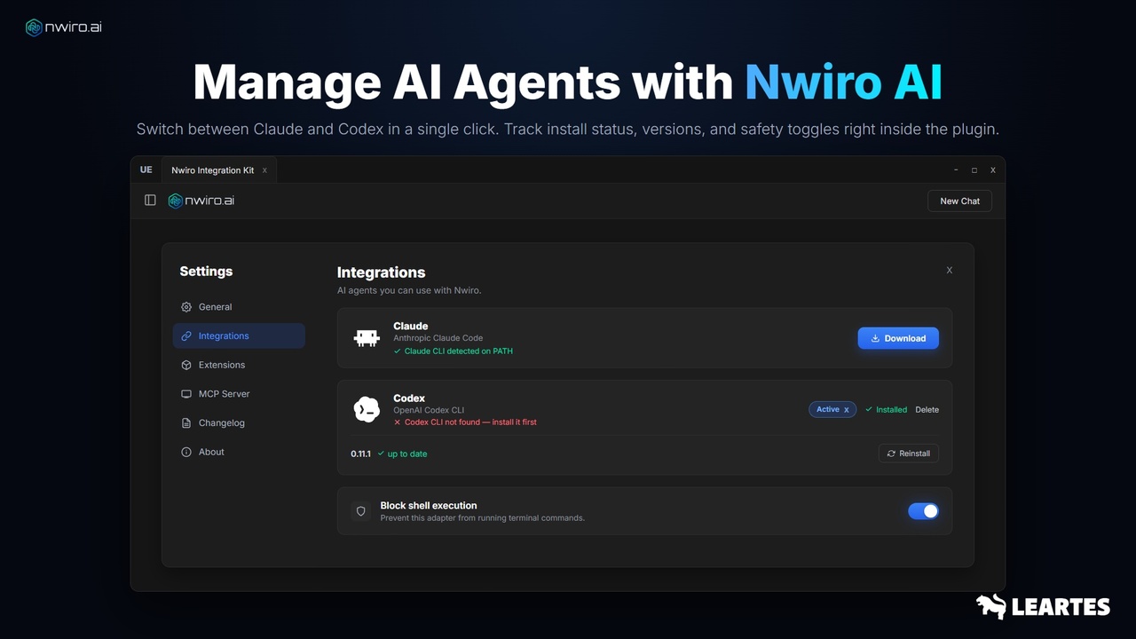Close the Nwiro Integration Kit tab
This screenshot has height=639, width=1136.
264,170
